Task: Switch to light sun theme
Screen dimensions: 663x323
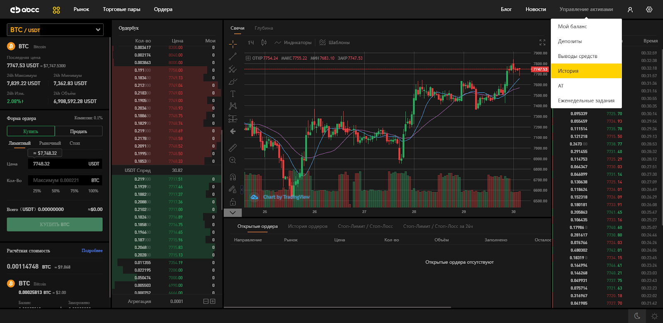Action: tap(654, 316)
